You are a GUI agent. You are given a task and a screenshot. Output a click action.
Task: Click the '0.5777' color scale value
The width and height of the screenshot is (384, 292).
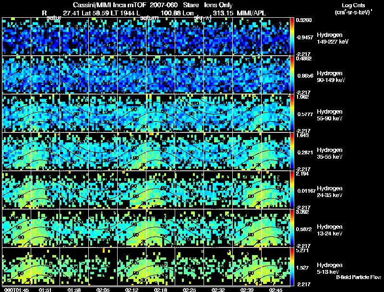coord(305,114)
